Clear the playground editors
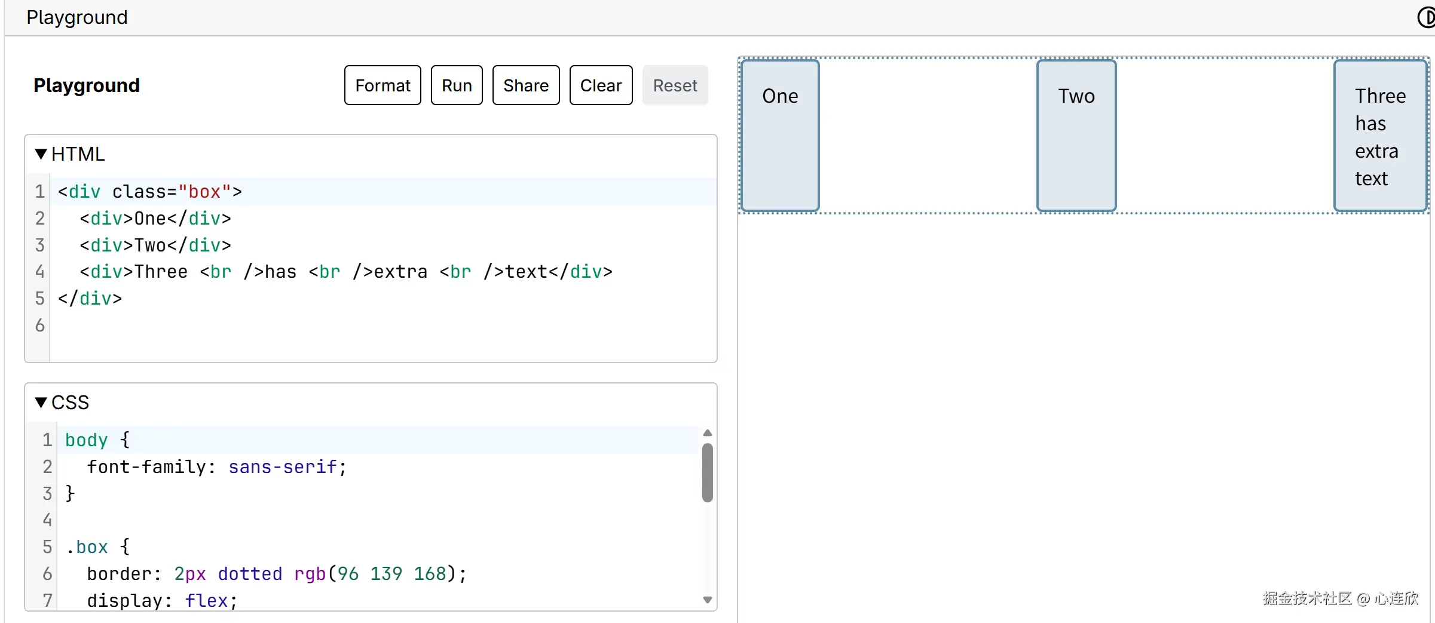Viewport: 1435px width, 623px height. point(601,85)
